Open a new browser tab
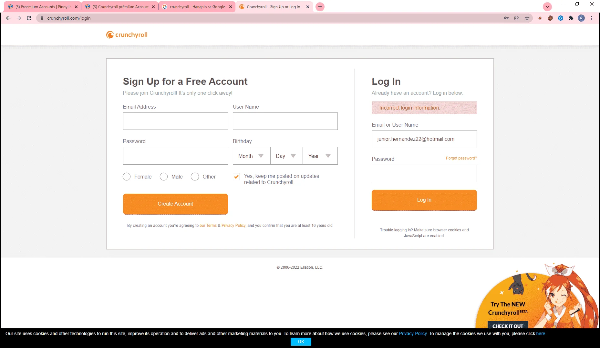The width and height of the screenshot is (600, 348). pos(320,7)
